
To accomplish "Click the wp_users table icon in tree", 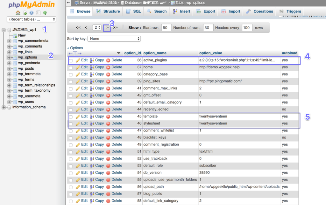I will pos(15,102).
